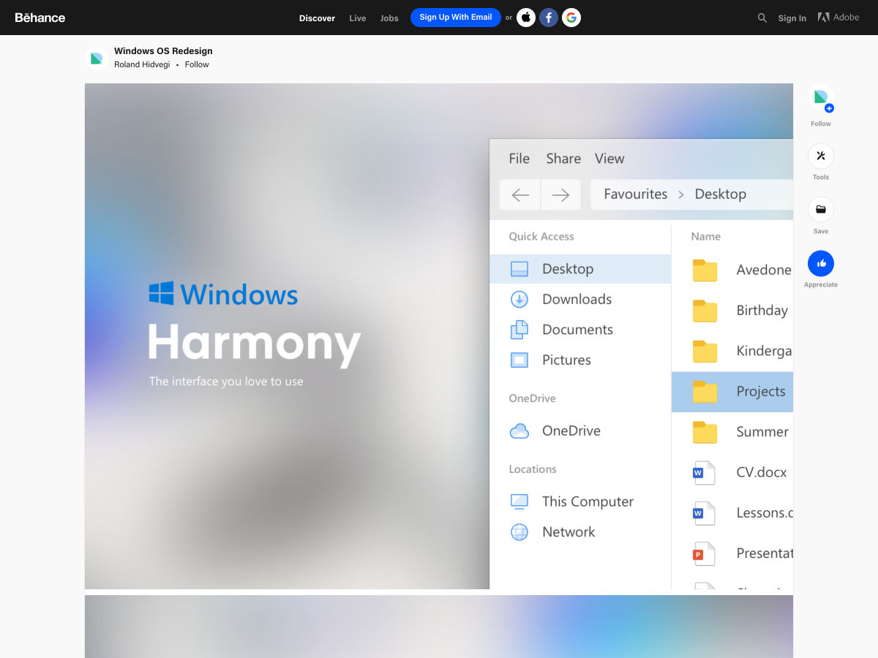Select the Projects folder row
Viewport: 878px width, 658px height.
(732, 392)
